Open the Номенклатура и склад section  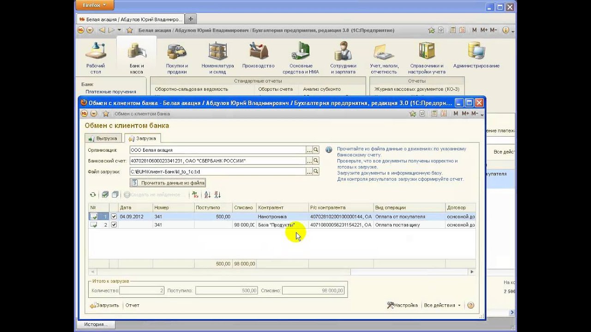pyautogui.click(x=217, y=58)
